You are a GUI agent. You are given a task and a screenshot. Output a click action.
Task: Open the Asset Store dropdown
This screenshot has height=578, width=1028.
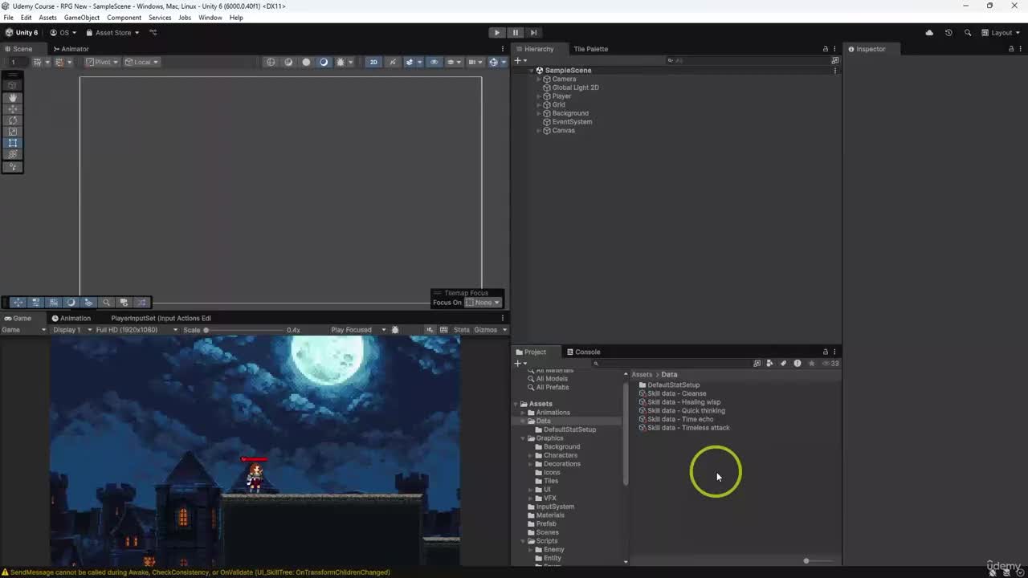pos(112,33)
